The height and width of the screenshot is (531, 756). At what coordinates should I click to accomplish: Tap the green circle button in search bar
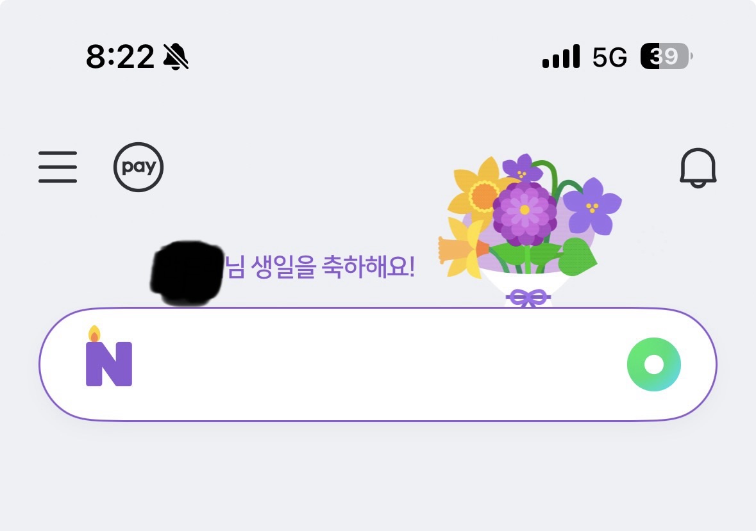click(x=654, y=364)
